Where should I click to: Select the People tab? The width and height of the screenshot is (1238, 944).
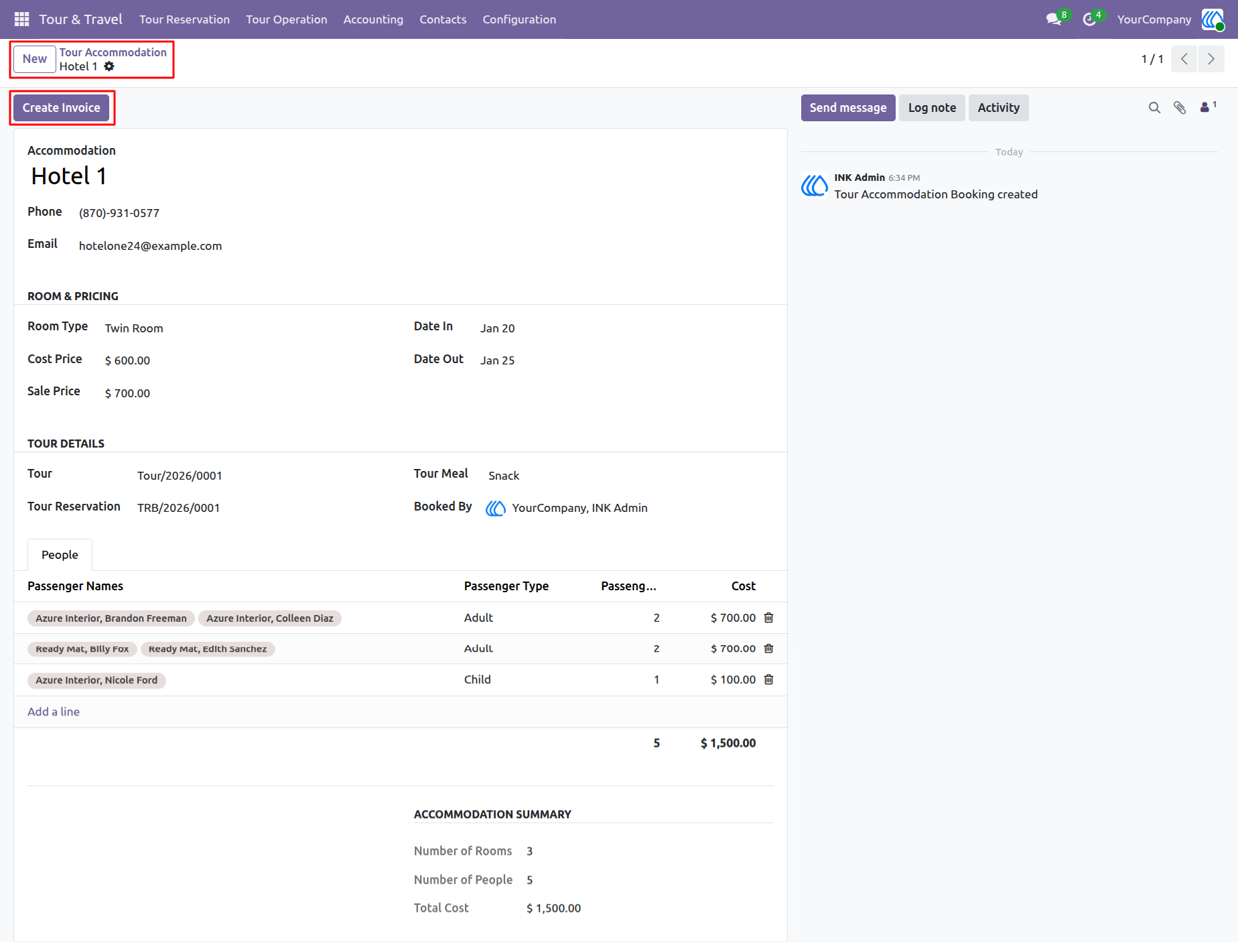coord(60,555)
